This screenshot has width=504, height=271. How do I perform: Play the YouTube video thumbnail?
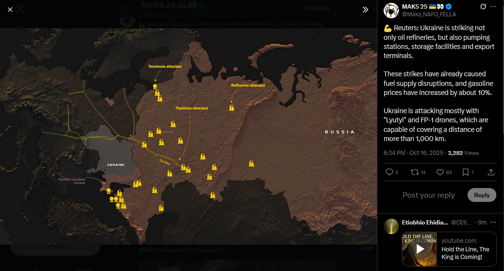(x=420, y=249)
